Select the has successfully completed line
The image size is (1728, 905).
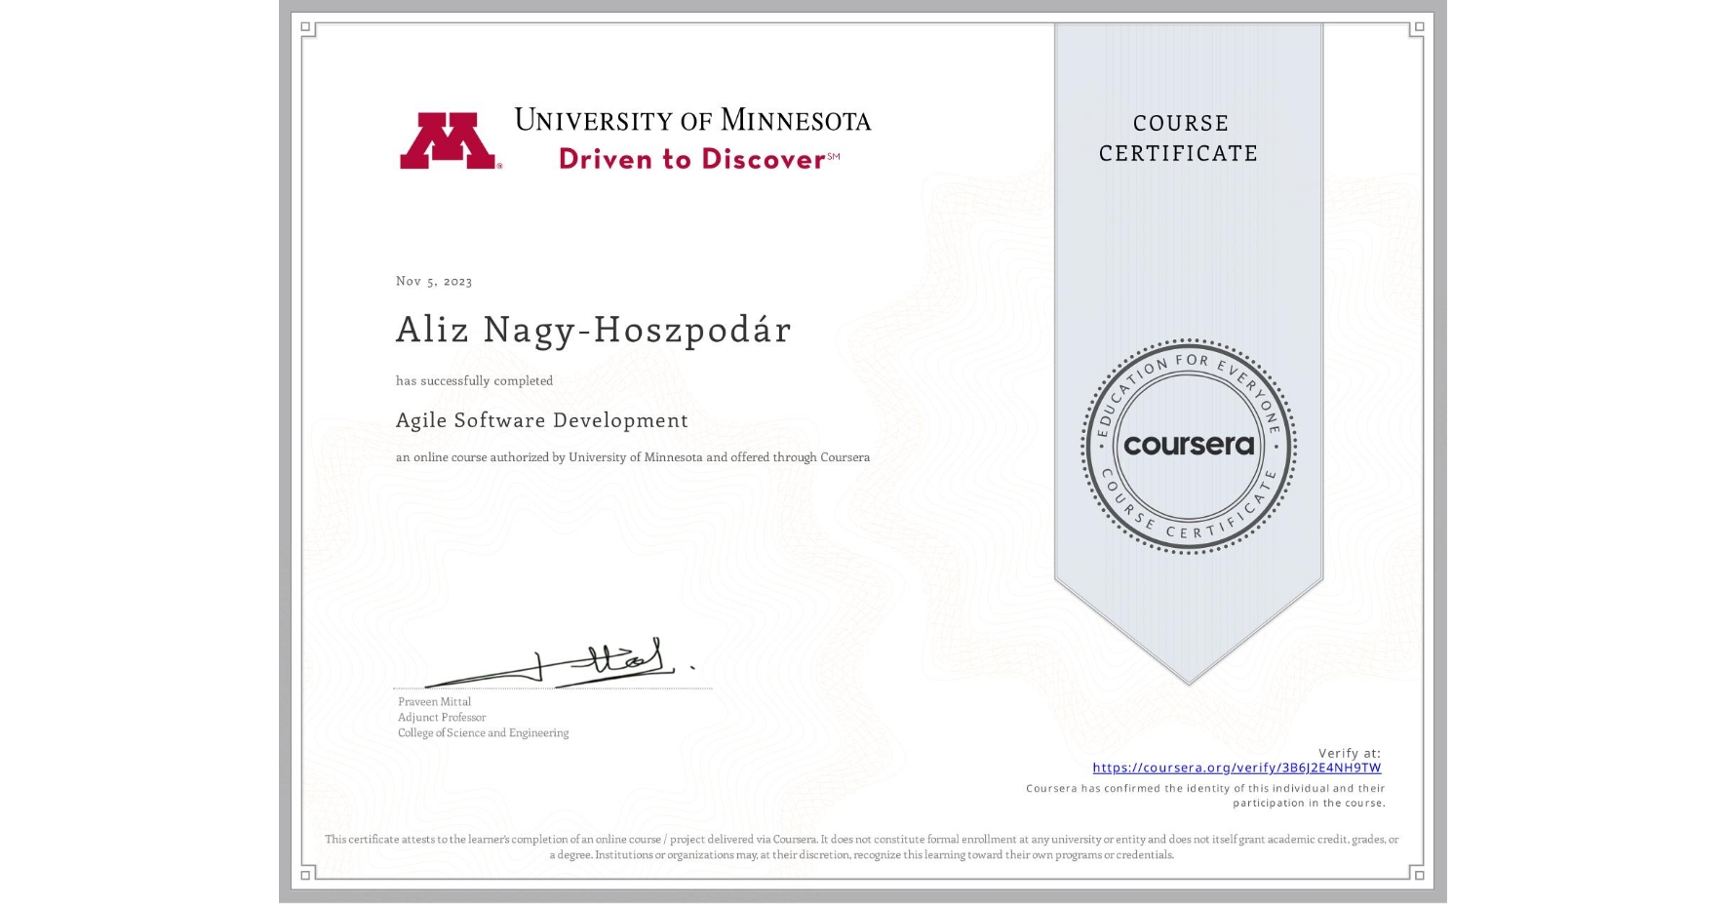[x=474, y=380]
